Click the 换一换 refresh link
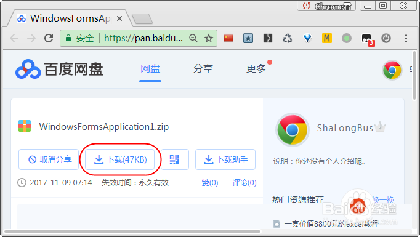 coord(383,199)
